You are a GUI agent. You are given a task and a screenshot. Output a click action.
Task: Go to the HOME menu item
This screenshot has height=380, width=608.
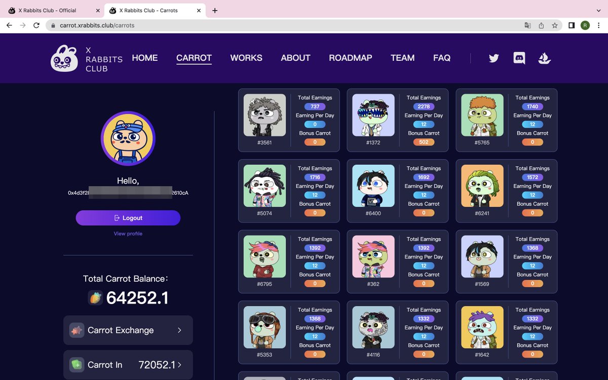pyautogui.click(x=145, y=58)
